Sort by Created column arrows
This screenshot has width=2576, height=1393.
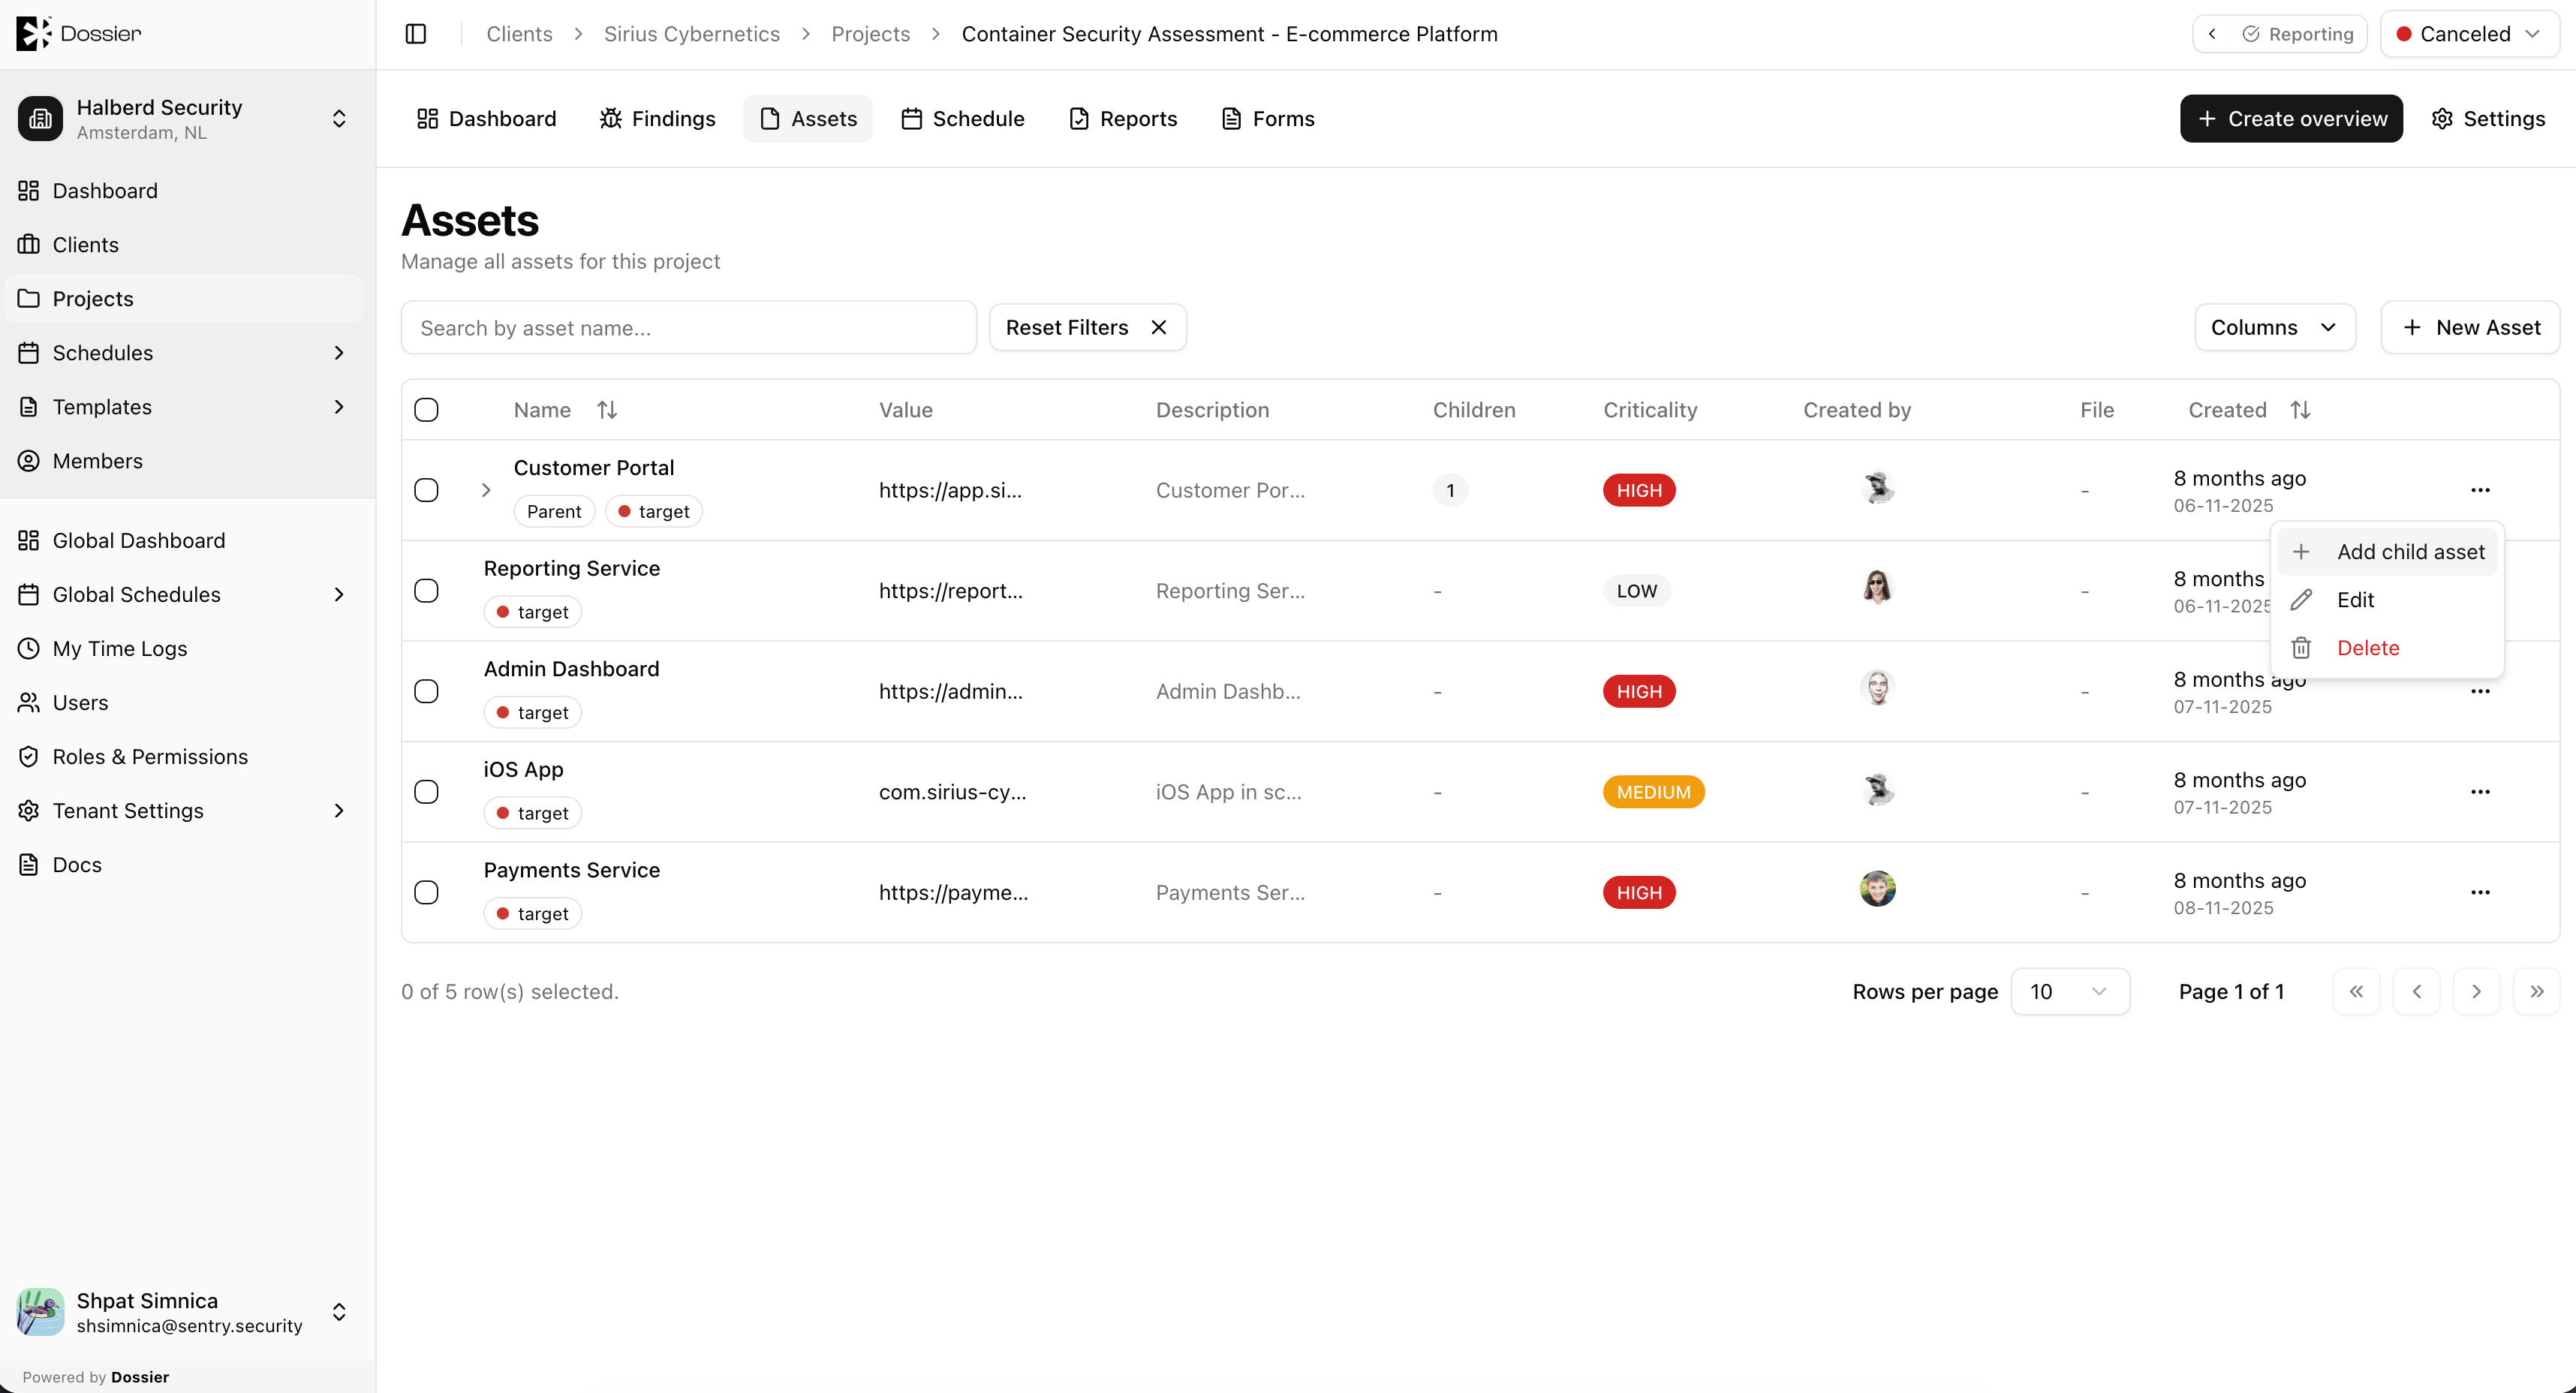click(2300, 410)
